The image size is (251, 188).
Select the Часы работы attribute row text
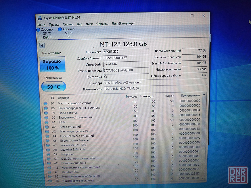68,113
